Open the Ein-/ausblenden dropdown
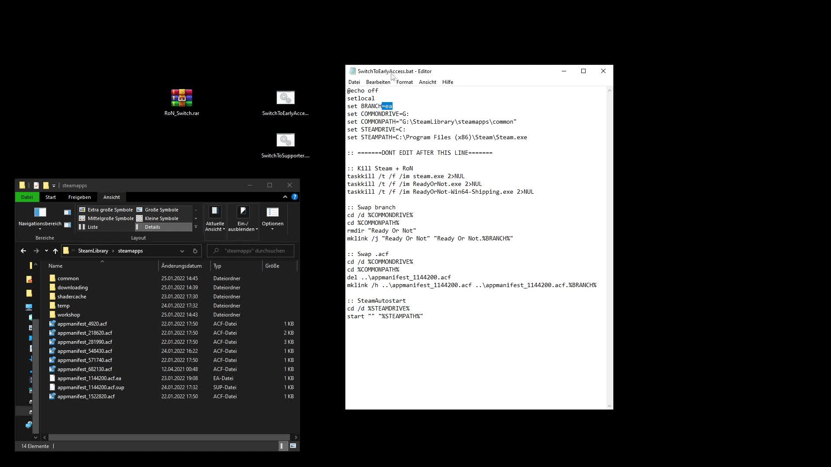This screenshot has width=831, height=467. (x=243, y=219)
